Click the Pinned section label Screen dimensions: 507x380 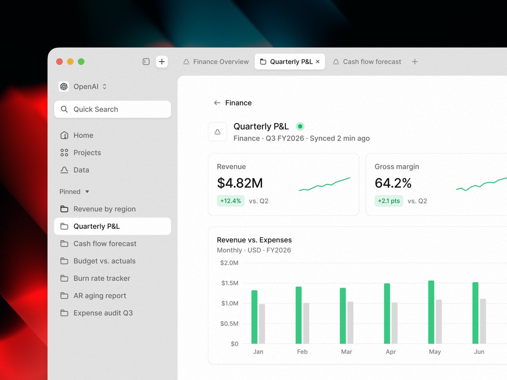[70, 192]
